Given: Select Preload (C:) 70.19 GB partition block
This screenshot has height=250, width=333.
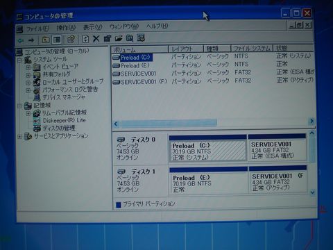Looking at the screenshot, I should click(207, 149).
